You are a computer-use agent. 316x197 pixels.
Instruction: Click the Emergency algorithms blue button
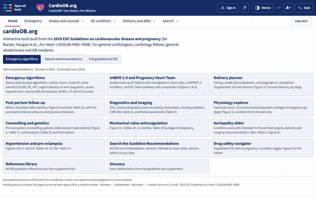click(22, 59)
